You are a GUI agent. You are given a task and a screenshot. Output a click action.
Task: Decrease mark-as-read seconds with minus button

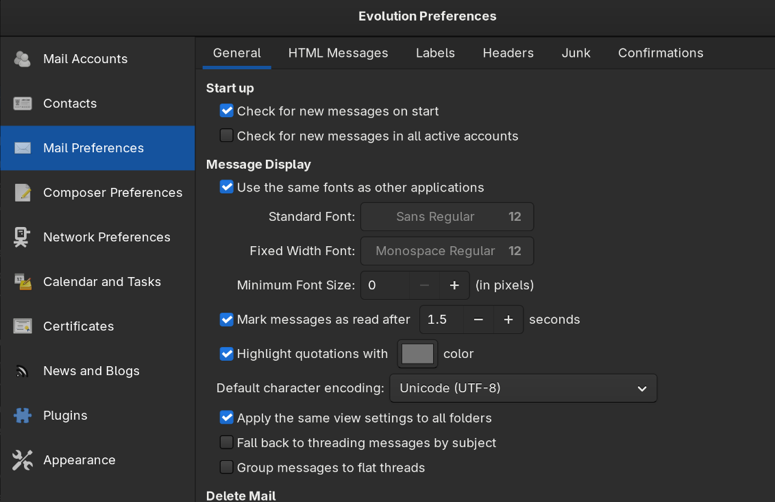tap(479, 320)
